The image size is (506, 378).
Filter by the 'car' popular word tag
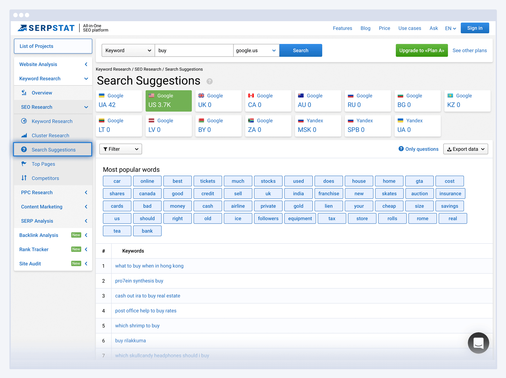point(117,181)
